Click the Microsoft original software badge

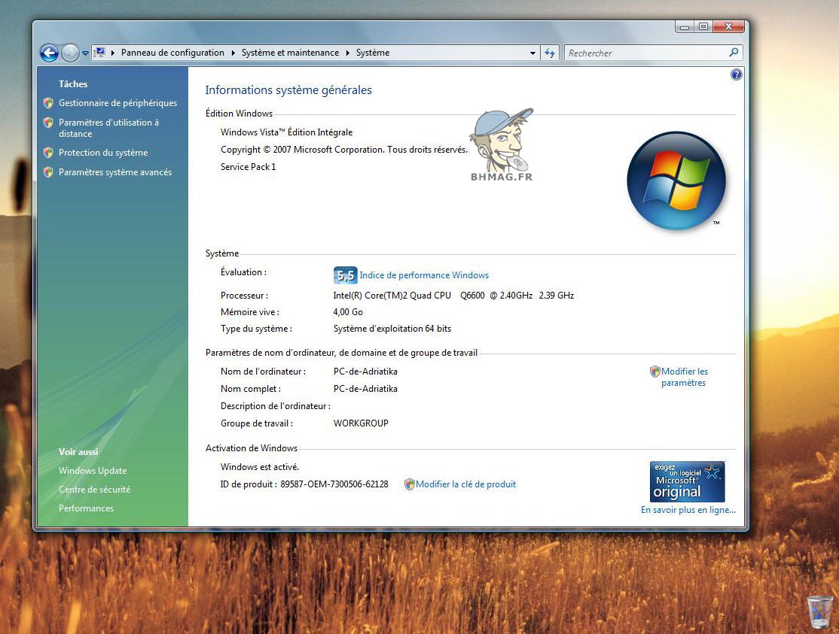point(687,481)
